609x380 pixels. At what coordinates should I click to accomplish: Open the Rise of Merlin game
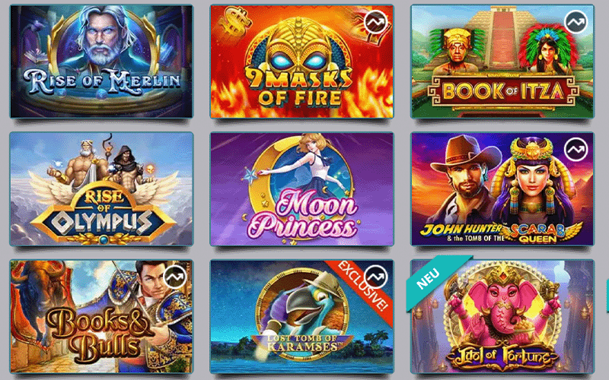(x=101, y=62)
